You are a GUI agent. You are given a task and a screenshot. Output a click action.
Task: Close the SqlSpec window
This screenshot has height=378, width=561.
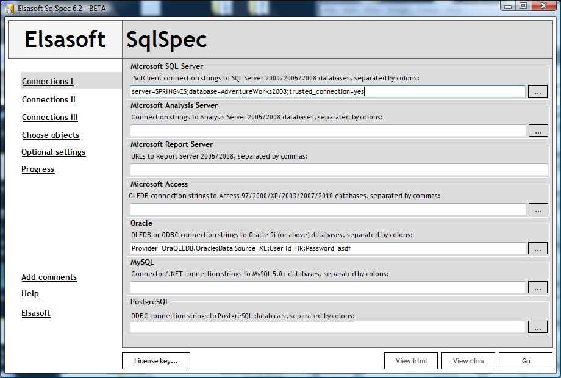click(x=543, y=5)
